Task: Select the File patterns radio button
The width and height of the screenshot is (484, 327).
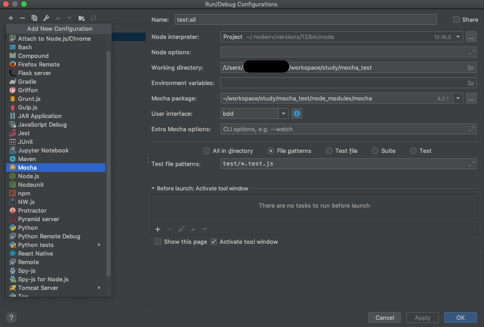Action: 271,151
